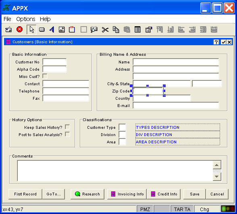237x214 pixels.
Task: Open the properties icon in toolbar
Action: pos(149,29)
